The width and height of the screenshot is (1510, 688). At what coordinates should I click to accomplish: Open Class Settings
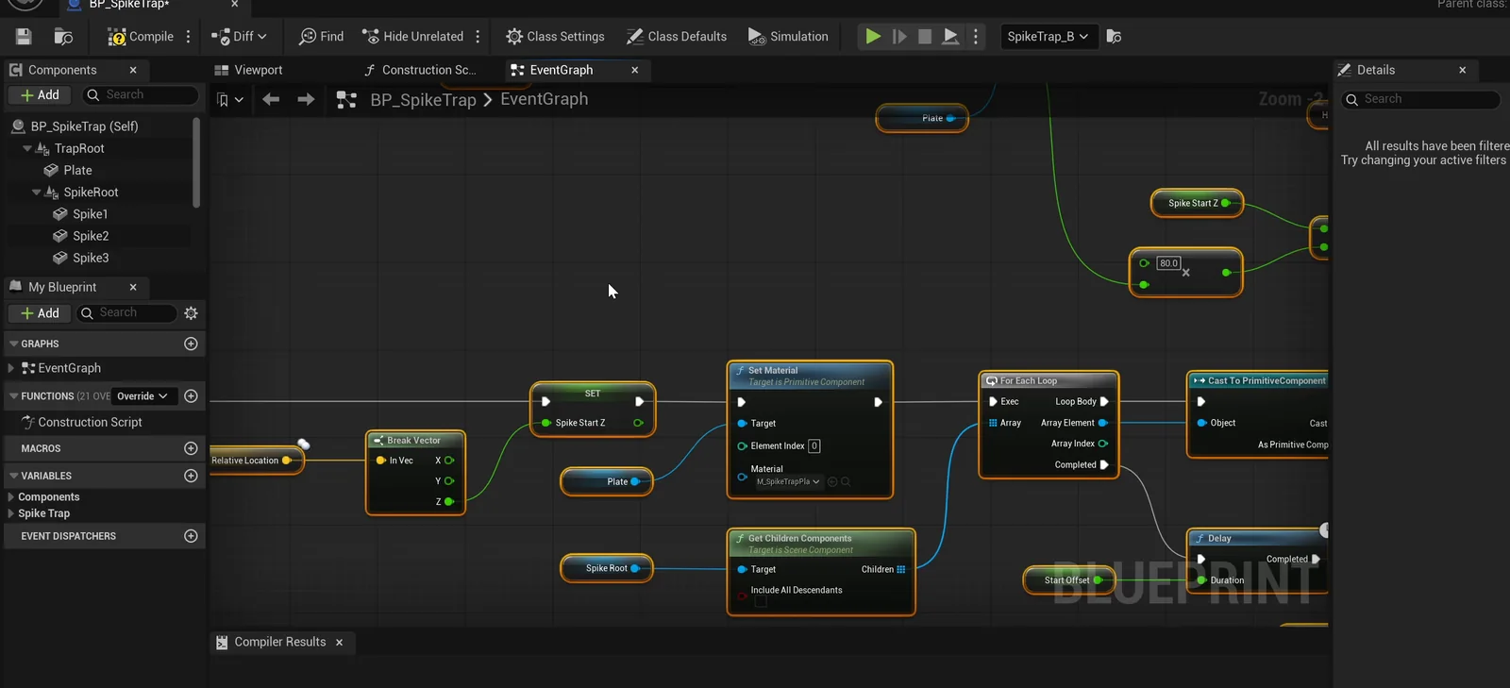(555, 37)
